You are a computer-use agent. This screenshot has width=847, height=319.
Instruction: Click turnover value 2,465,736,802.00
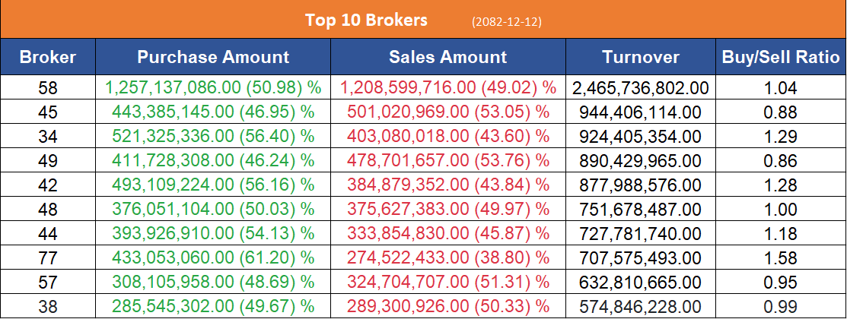coord(641,88)
